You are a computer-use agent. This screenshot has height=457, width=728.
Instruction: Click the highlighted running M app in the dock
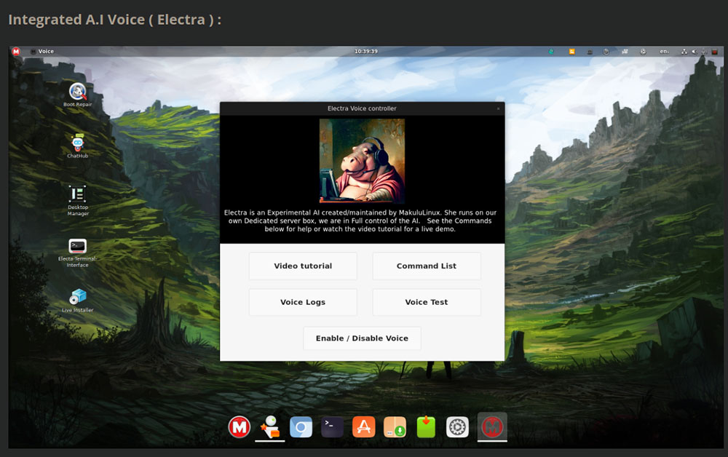point(492,427)
